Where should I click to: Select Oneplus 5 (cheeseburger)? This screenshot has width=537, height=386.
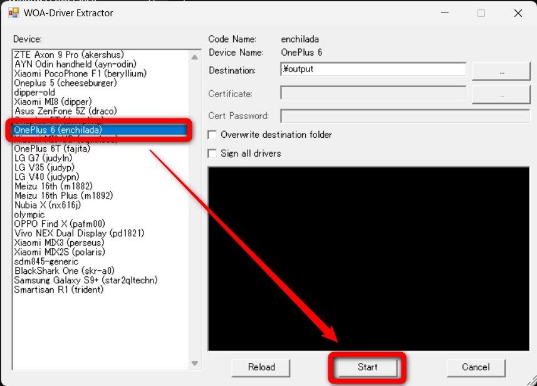click(65, 83)
